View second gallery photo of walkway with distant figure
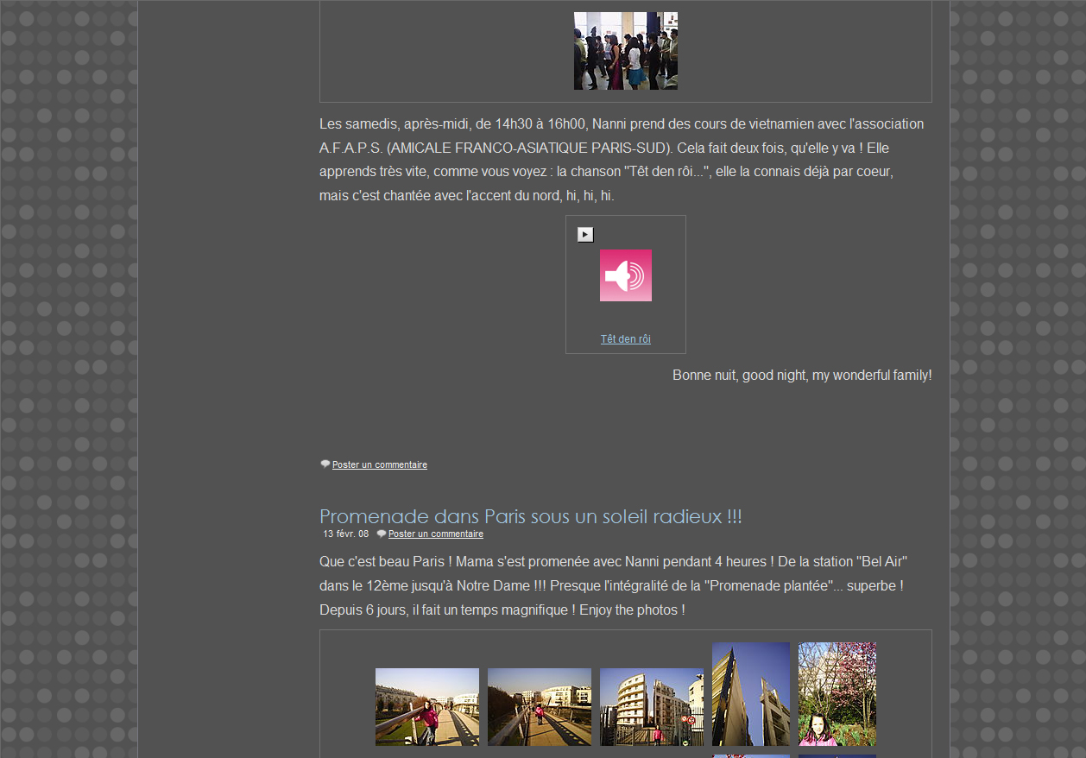This screenshot has width=1086, height=758. coord(539,706)
